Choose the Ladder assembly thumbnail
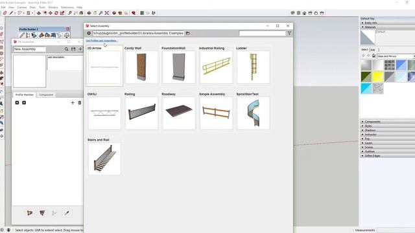The width and height of the screenshot is (415, 233). pyautogui.click(x=254, y=67)
